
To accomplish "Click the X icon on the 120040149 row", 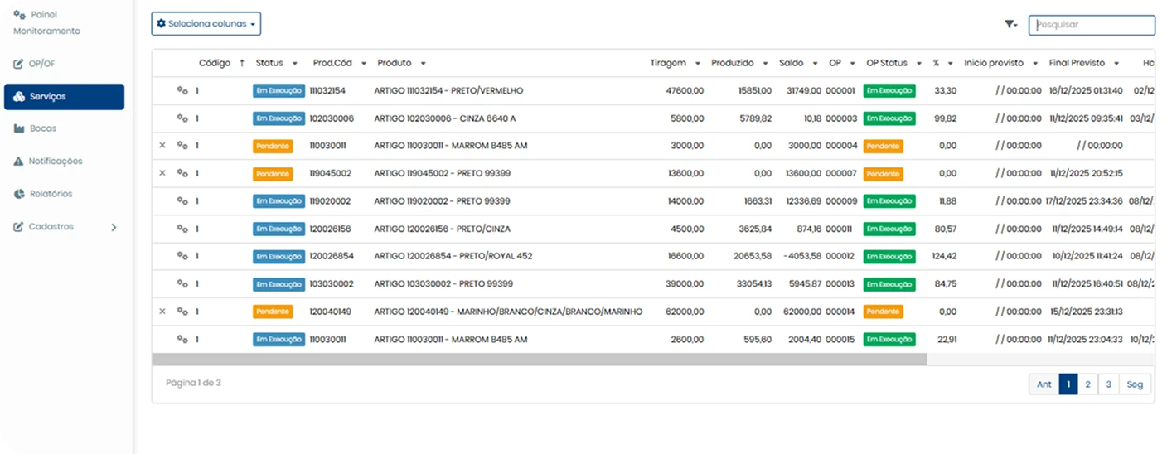I will pos(162,312).
